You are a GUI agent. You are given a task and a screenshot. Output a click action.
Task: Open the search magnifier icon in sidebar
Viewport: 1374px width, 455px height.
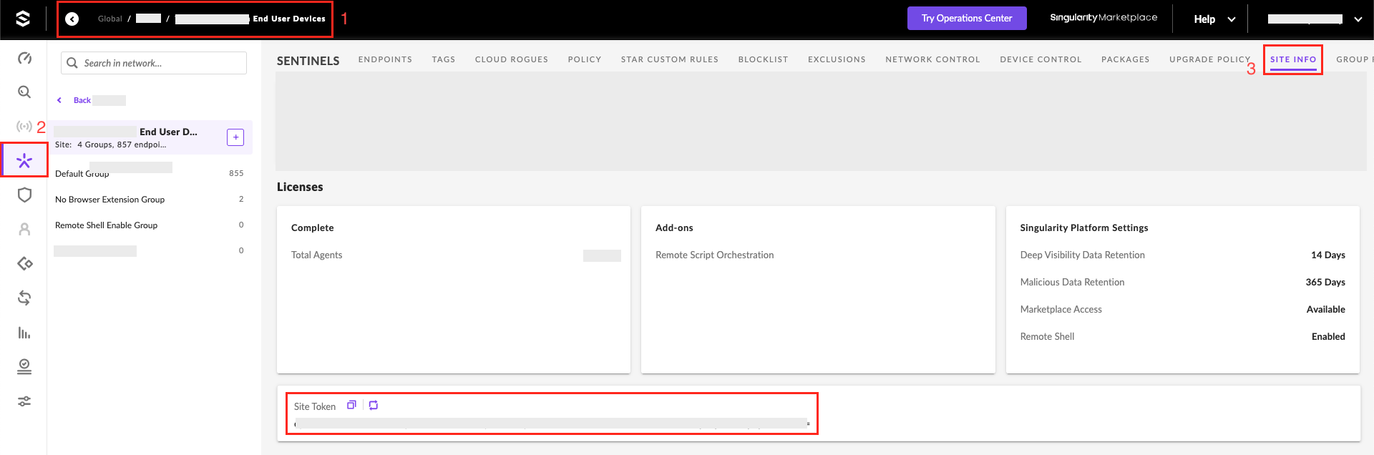pyautogui.click(x=24, y=92)
